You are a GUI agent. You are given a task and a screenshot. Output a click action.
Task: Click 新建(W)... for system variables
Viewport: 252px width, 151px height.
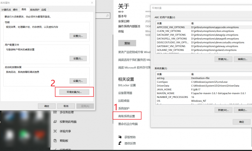click(x=223, y=110)
